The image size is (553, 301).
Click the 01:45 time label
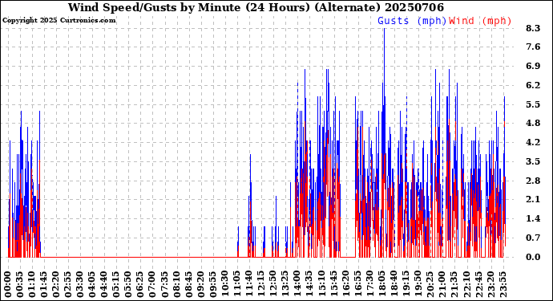click(44, 284)
